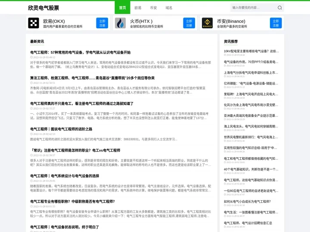
Task: Open article 电气工程师：57种常用的电气设备
Action: 80,52
